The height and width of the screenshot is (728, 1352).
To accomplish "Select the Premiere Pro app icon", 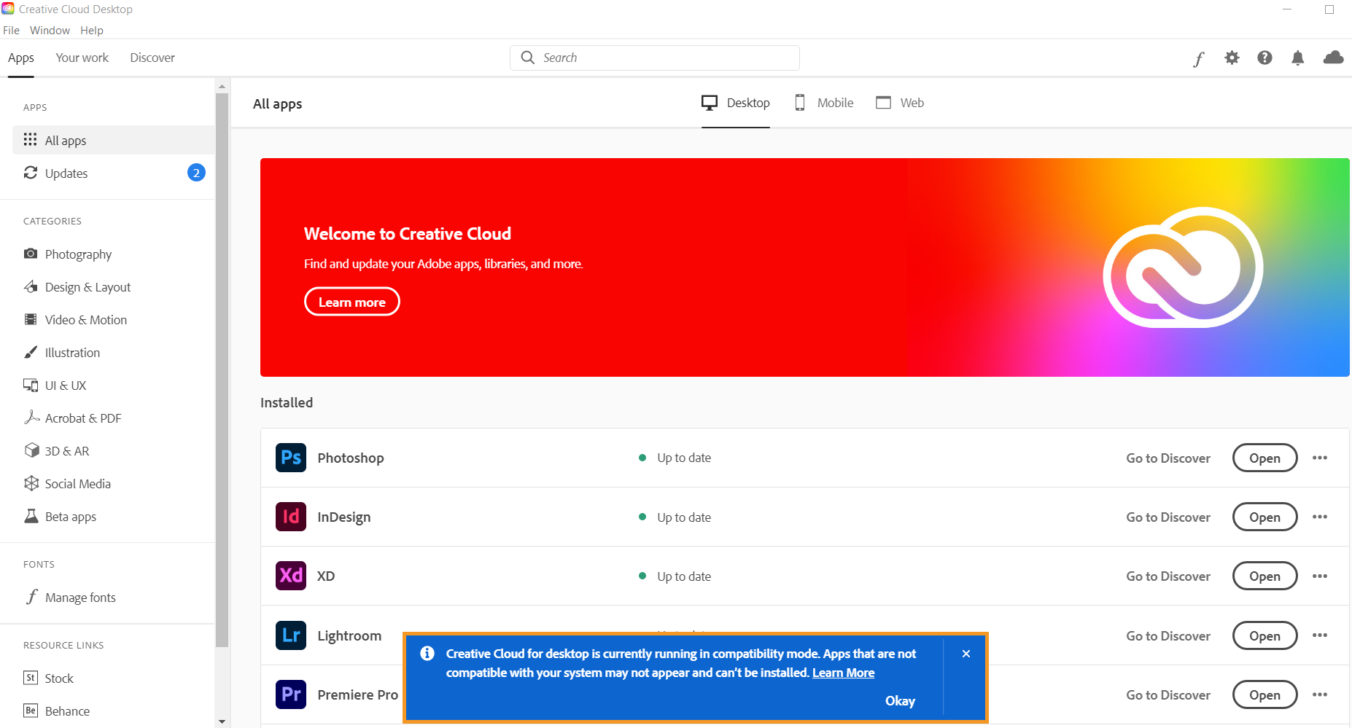I will click(x=290, y=694).
